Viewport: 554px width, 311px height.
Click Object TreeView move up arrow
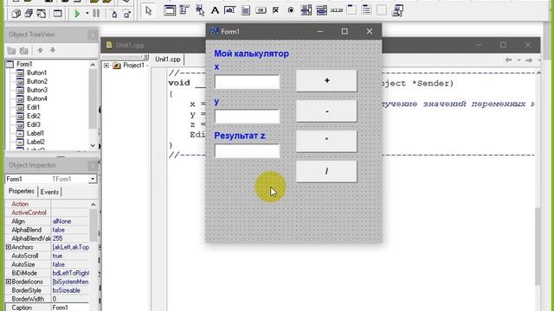tap(41, 50)
